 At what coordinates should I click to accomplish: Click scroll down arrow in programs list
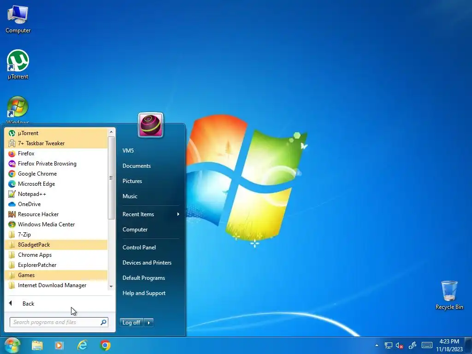pyautogui.click(x=111, y=286)
